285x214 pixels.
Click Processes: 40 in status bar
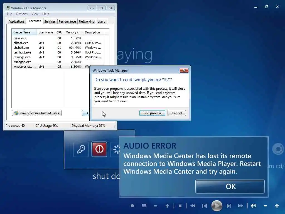[x=15, y=126]
